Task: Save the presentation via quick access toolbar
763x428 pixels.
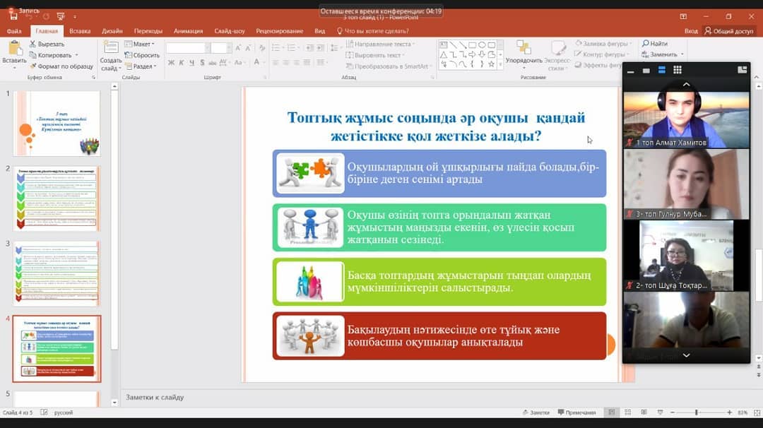Action: [13, 16]
